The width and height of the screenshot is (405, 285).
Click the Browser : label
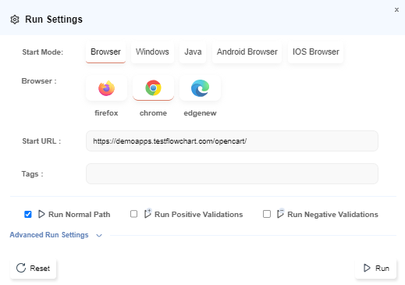pyautogui.click(x=39, y=81)
